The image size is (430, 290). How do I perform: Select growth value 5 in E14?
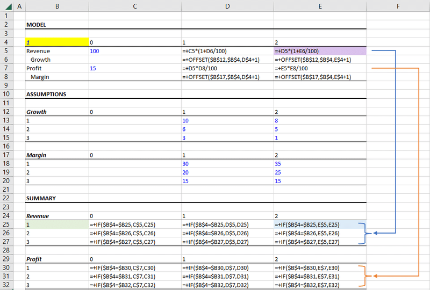coord(276,129)
